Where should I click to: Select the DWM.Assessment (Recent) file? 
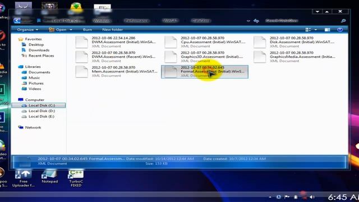tap(116, 57)
